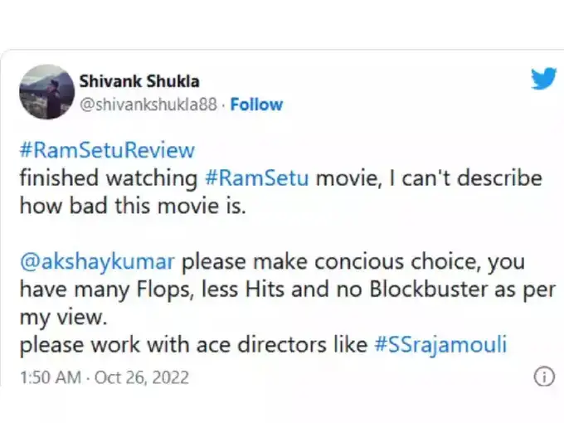Open the #RamSetuReview hashtag

tap(105, 150)
